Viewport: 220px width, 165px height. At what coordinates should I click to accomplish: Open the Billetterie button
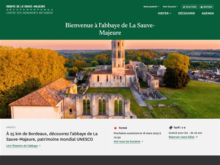(189, 7)
